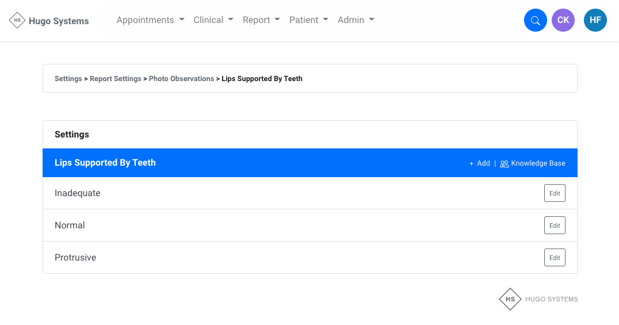Viewport: 619px width, 325px height.
Task: Open the Patient menu
Action: [x=309, y=20]
